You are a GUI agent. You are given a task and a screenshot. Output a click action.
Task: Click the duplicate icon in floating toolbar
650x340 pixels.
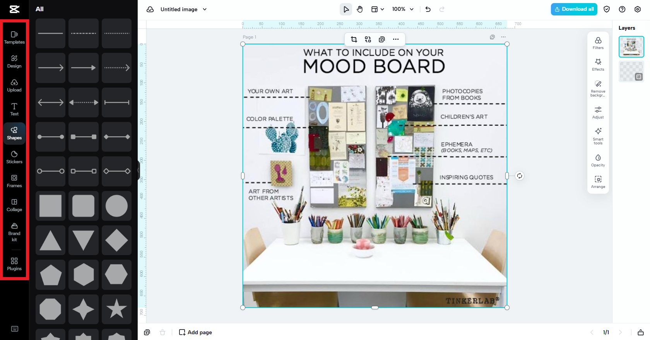click(x=382, y=39)
